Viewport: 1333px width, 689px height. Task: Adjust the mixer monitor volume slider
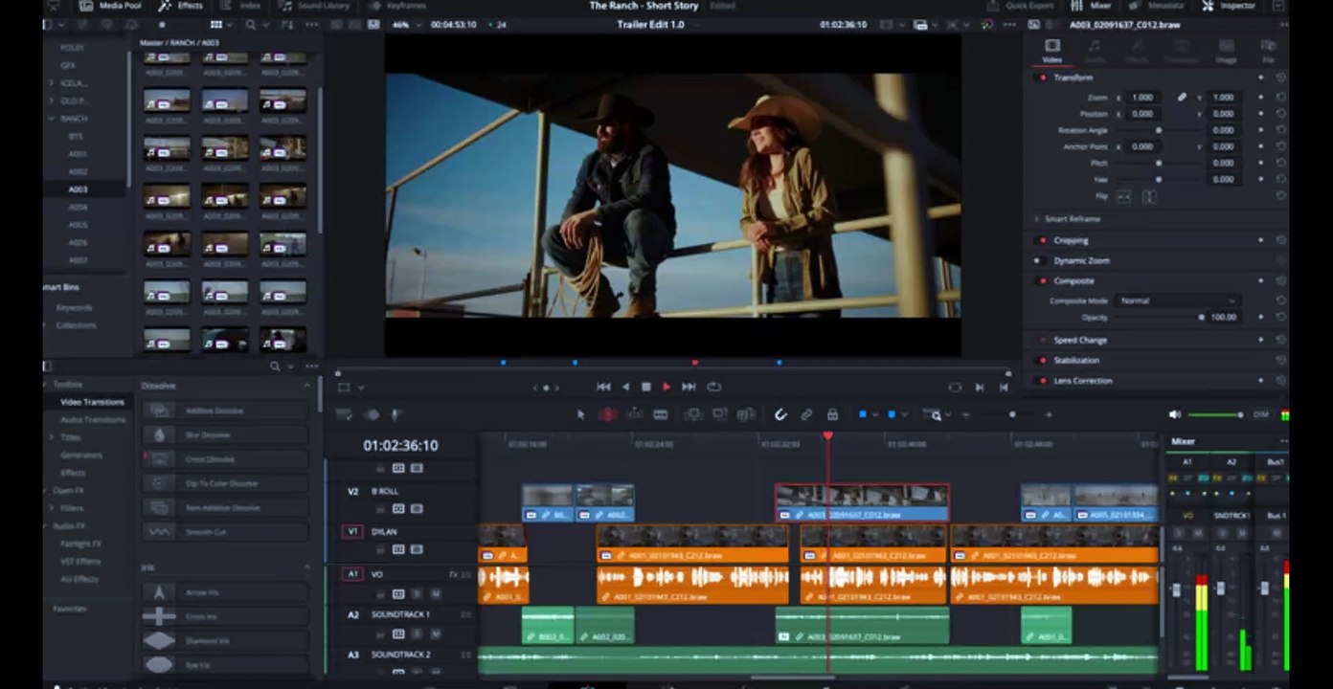click(x=1215, y=414)
